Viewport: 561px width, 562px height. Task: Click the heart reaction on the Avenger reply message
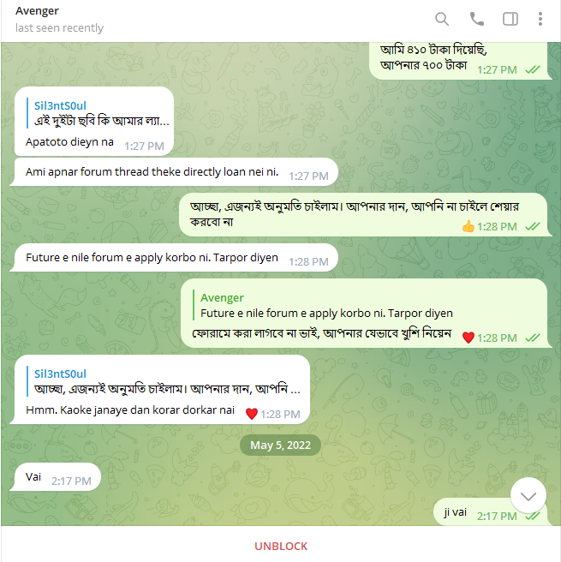click(468, 338)
